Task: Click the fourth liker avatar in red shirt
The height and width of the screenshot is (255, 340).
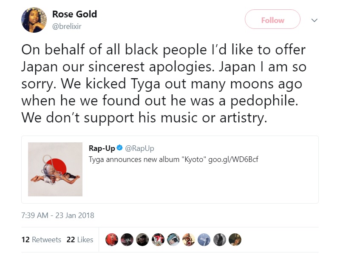Action: coord(158,240)
